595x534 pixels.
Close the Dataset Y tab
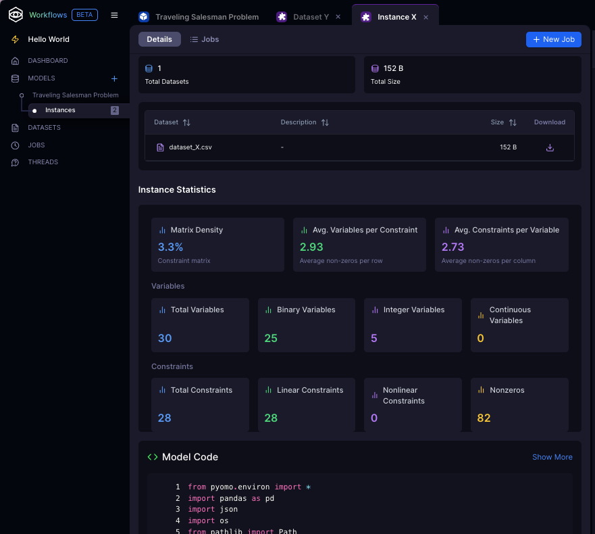coord(338,17)
